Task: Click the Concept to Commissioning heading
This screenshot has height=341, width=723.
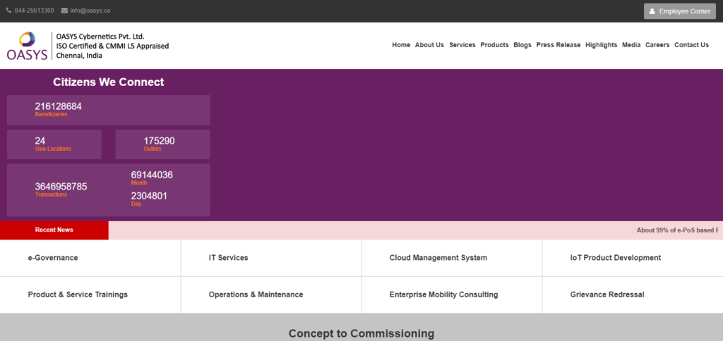Action: point(361,334)
